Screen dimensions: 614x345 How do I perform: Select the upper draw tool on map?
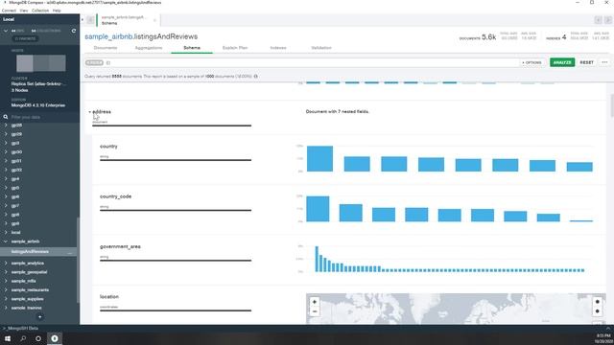pos(597,302)
